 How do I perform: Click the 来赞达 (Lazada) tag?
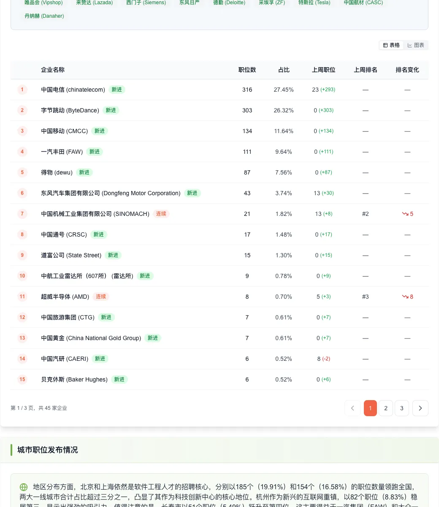click(95, 3)
